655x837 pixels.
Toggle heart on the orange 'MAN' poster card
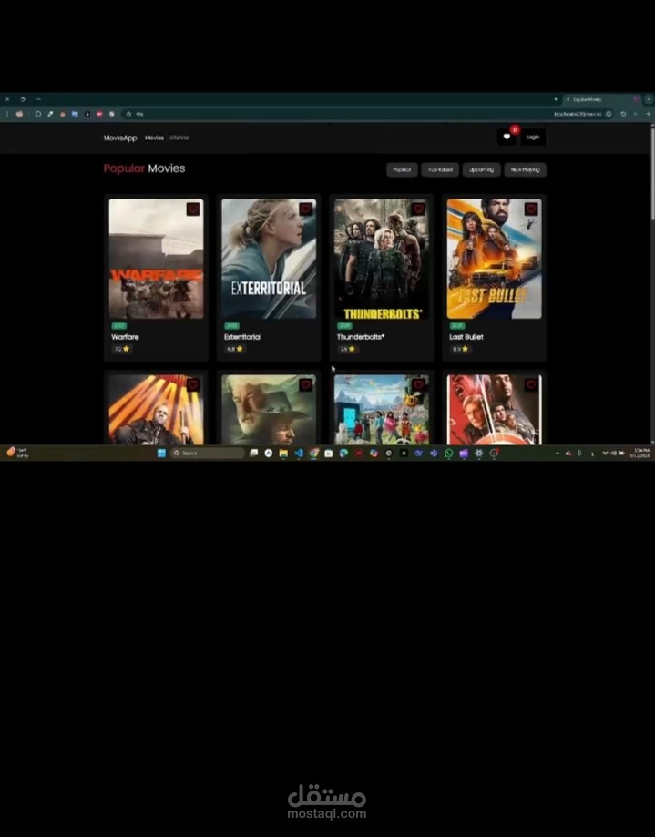193,385
